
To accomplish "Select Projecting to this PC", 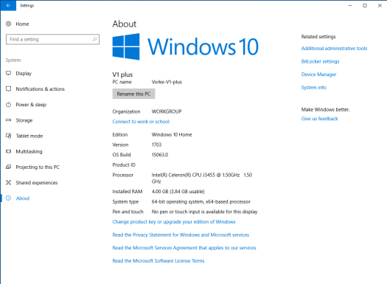I will pyautogui.click(x=38, y=167).
